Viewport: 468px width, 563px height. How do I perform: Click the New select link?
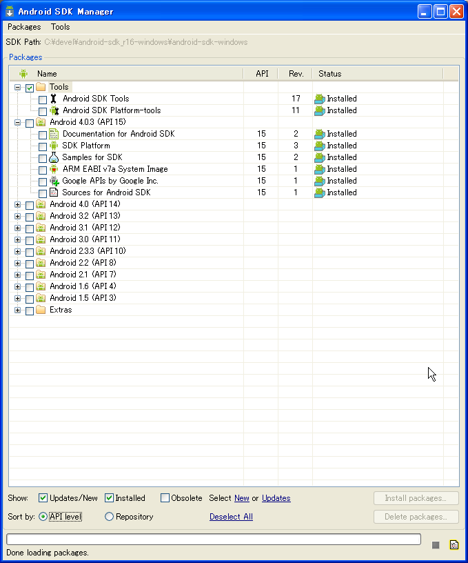tap(242, 498)
